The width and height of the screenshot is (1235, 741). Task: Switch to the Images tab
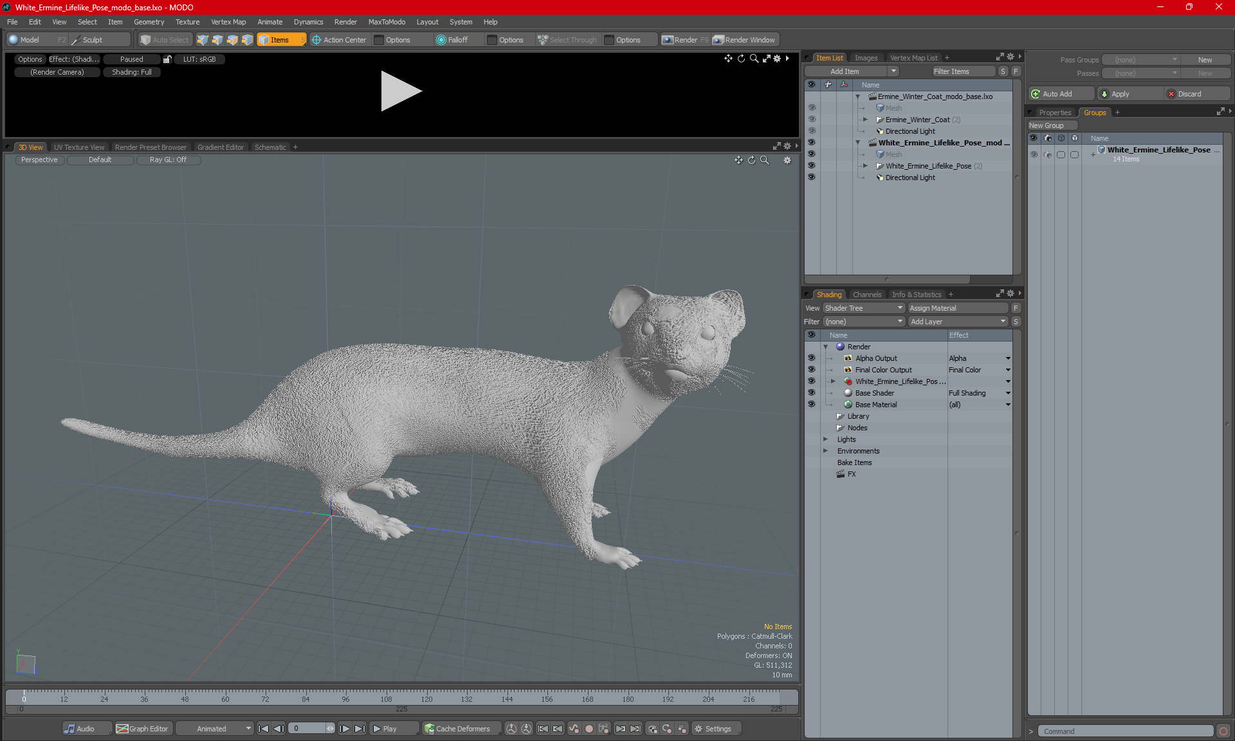pos(866,58)
